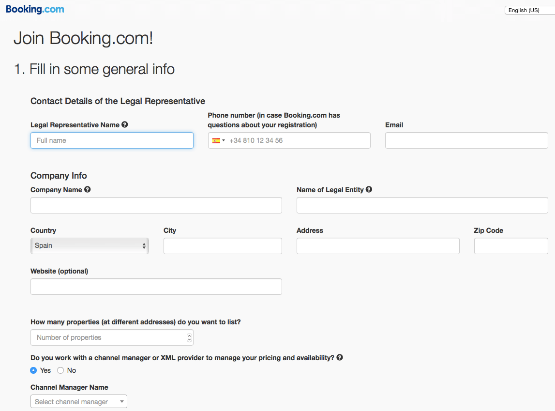Click the Booking.com logo
This screenshot has height=411, width=555.
pyautogui.click(x=35, y=9)
